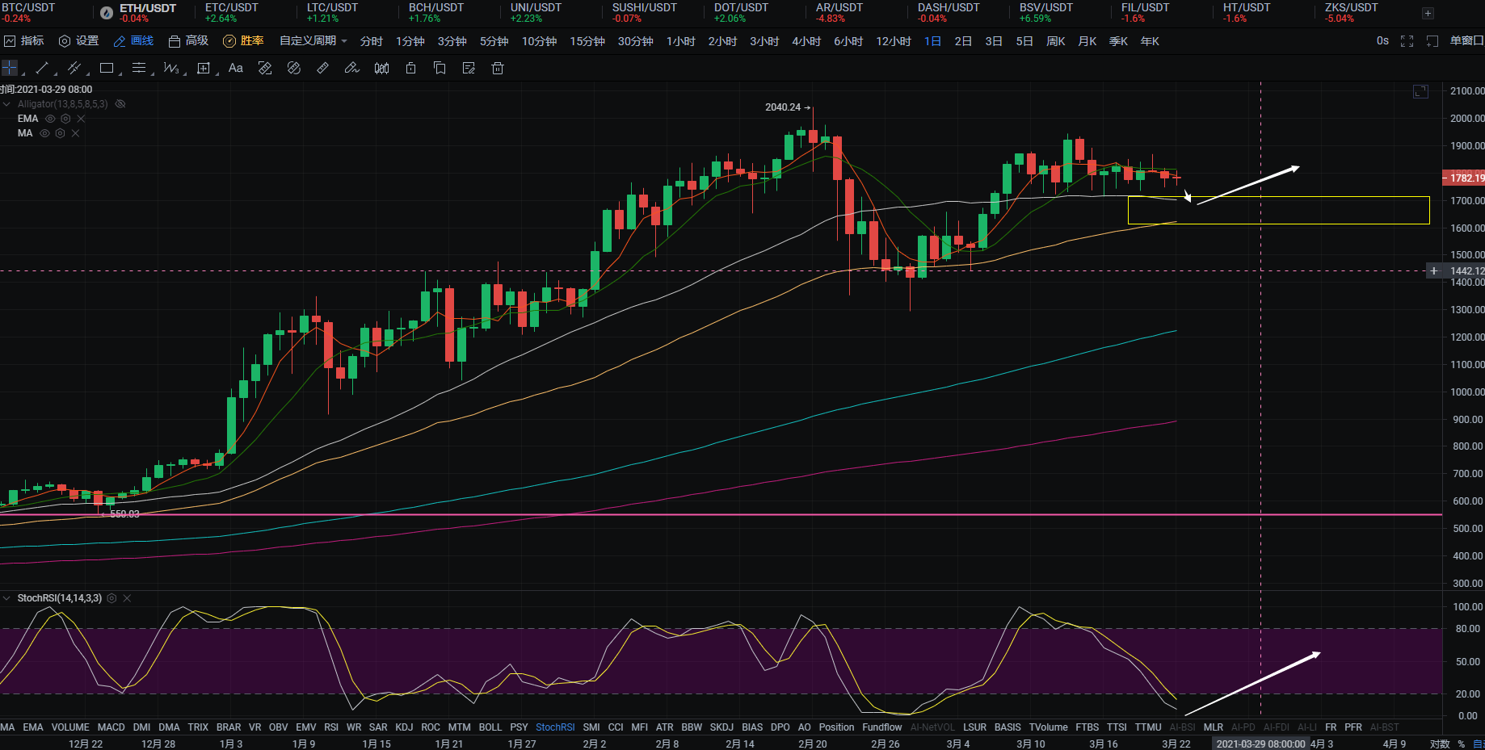Remove the MA indicator

[75, 133]
